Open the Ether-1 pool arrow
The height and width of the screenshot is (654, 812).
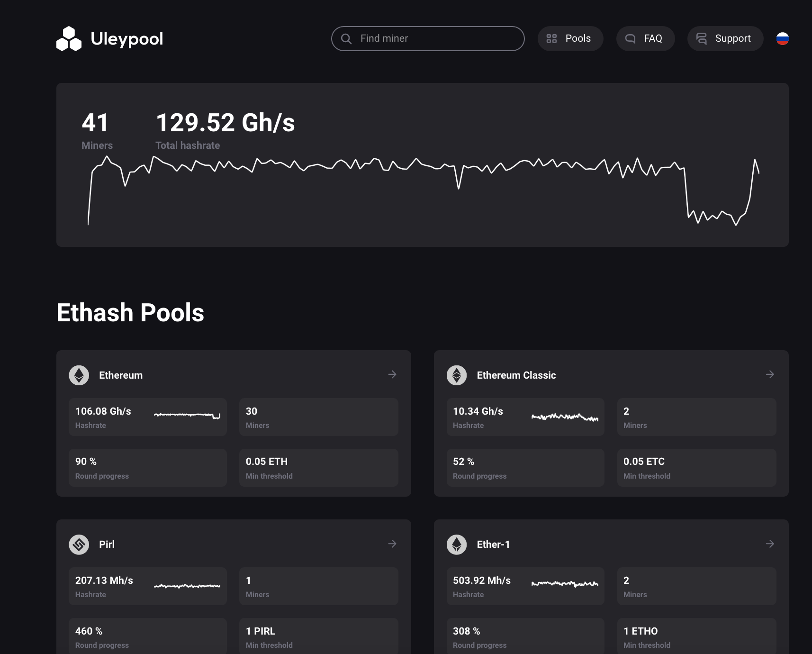[770, 544]
